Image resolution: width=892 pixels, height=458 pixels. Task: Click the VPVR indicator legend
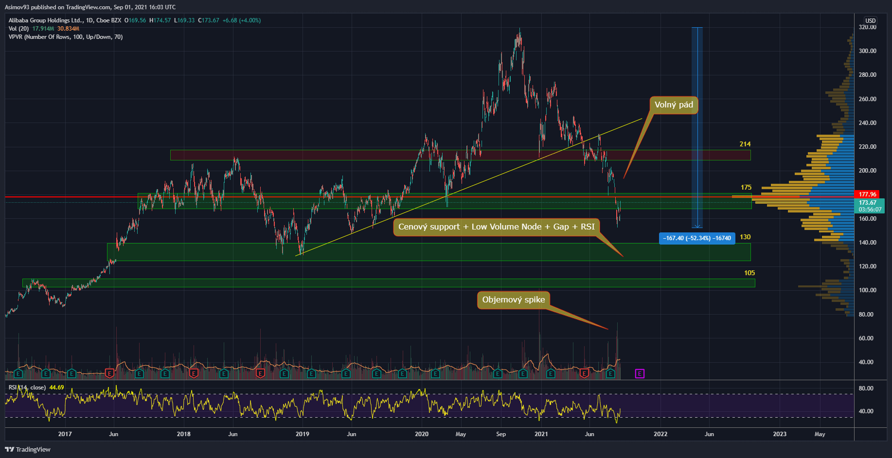(65, 37)
